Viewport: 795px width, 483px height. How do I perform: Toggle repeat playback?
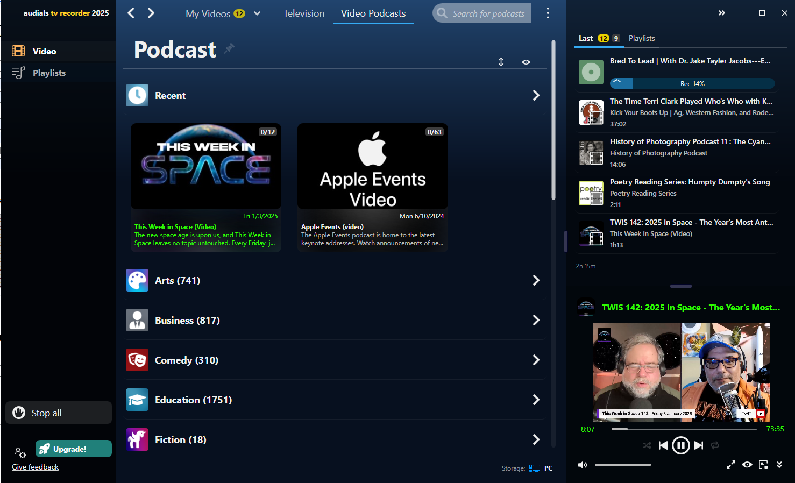(715, 445)
